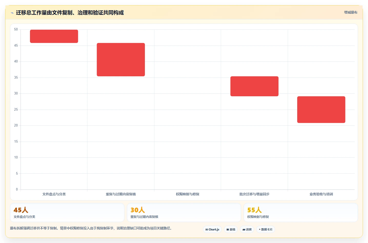Click the Chart.js tag
Image resolution: width=368 pixels, height=243 pixels.
click(x=212, y=229)
